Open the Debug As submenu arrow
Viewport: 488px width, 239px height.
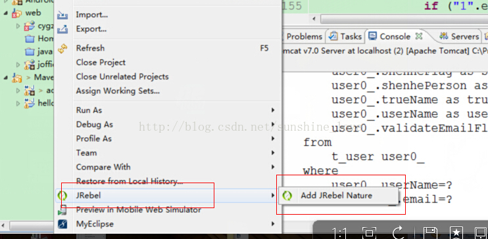pos(273,124)
